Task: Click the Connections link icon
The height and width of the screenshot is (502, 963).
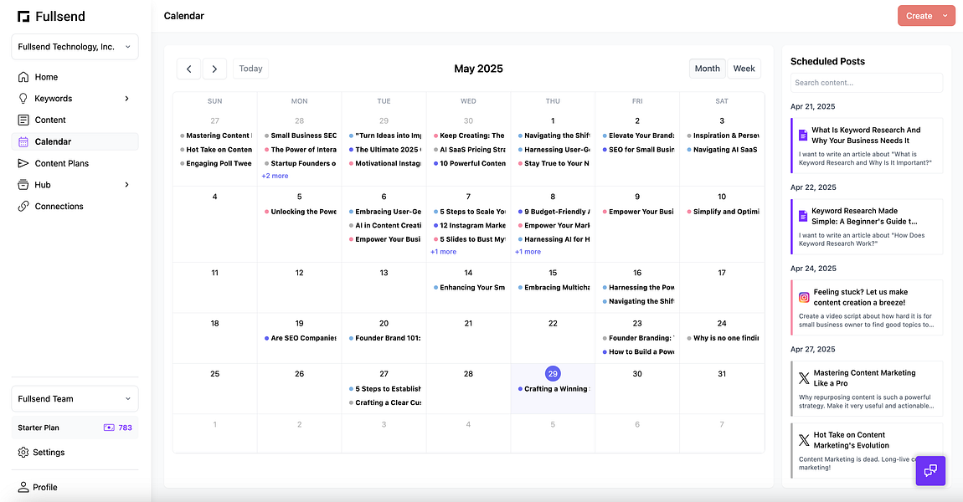Action: pyautogui.click(x=23, y=206)
